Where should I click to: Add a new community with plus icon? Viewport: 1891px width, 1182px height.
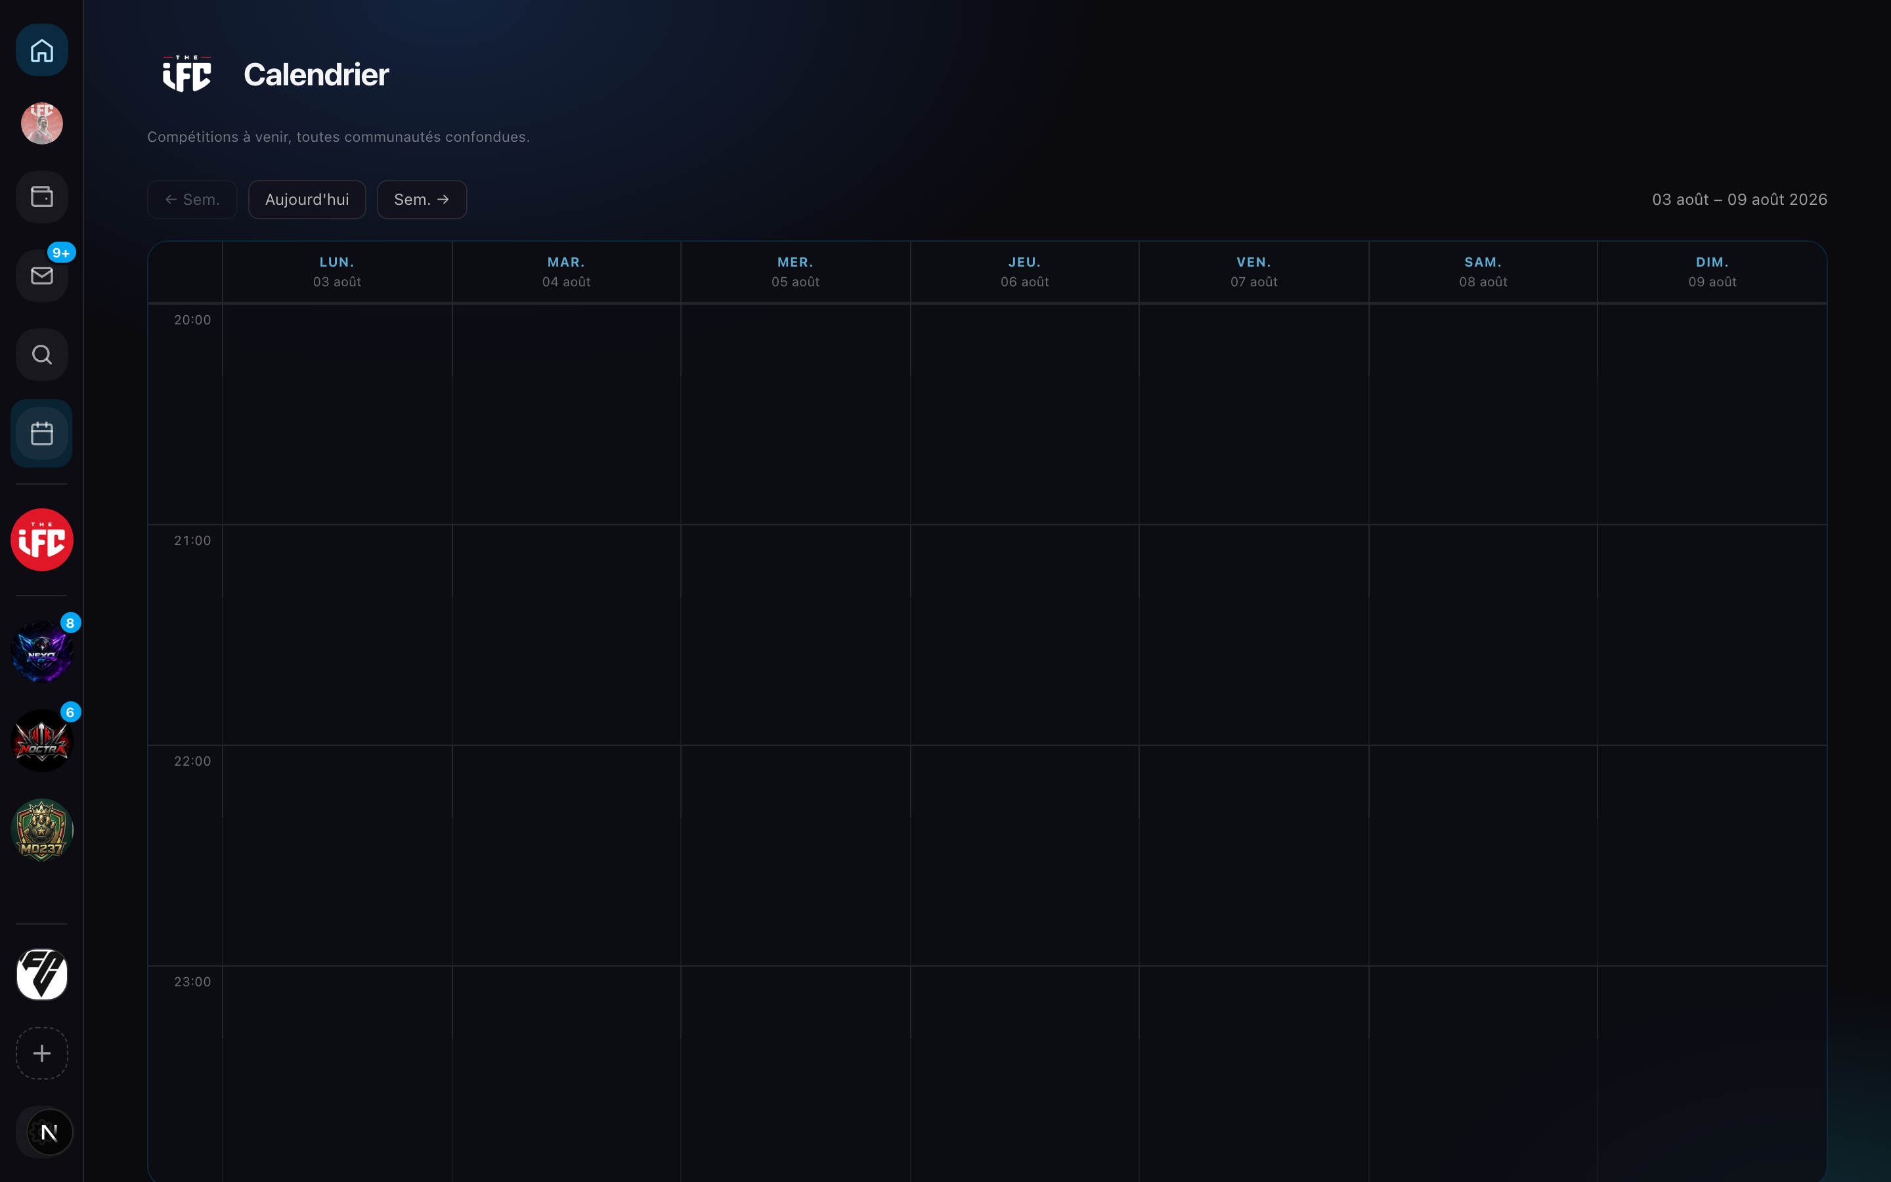[42, 1053]
